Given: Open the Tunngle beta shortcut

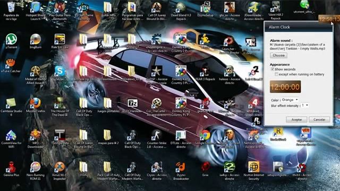Looking at the screenshot, I should [59, 135].
